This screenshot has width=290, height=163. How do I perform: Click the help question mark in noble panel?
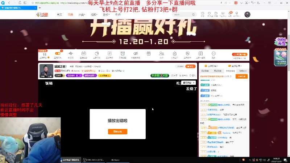231,76
